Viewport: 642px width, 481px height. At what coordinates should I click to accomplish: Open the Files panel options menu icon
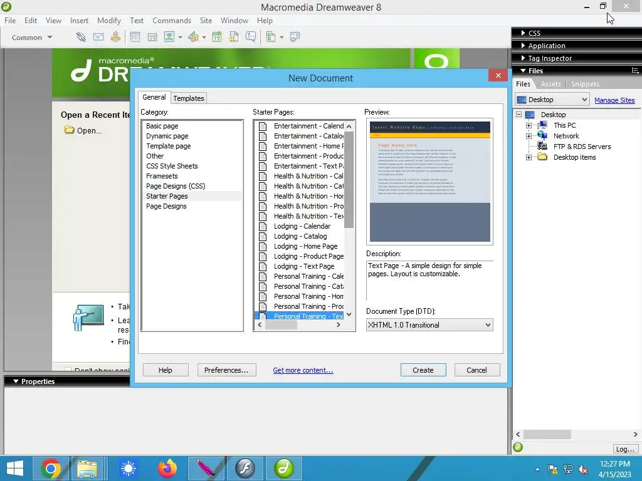pyautogui.click(x=635, y=71)
